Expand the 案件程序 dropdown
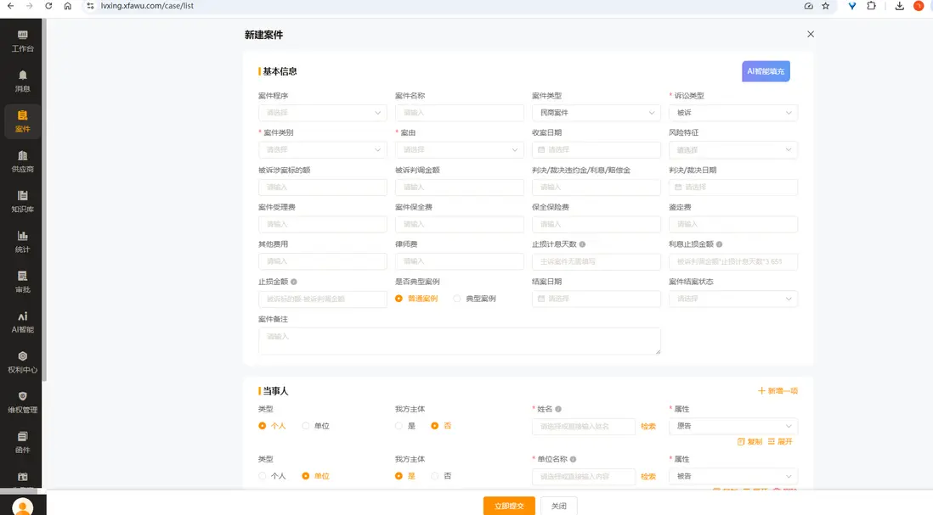Screen dimensions: 933x515 (323, 113)
